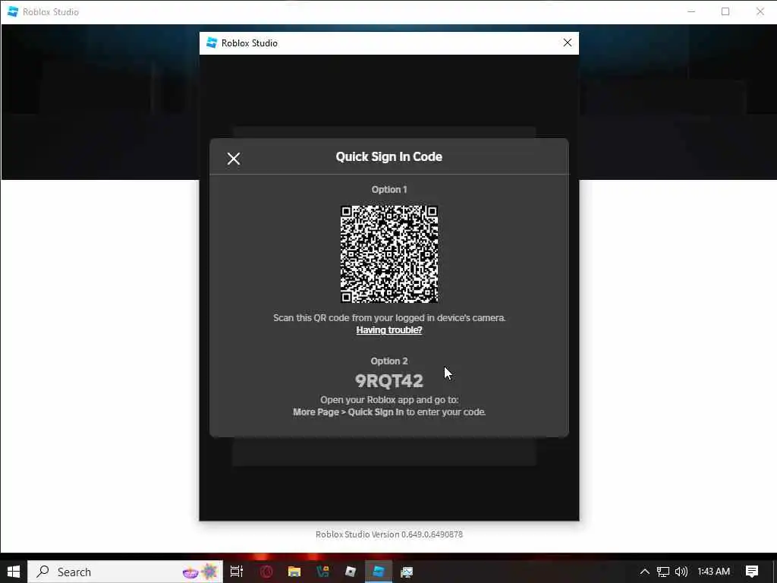This screenshot has width=777, height=583.
Task: Open the Roblox player taskbar icon
Action: (351, 572)
